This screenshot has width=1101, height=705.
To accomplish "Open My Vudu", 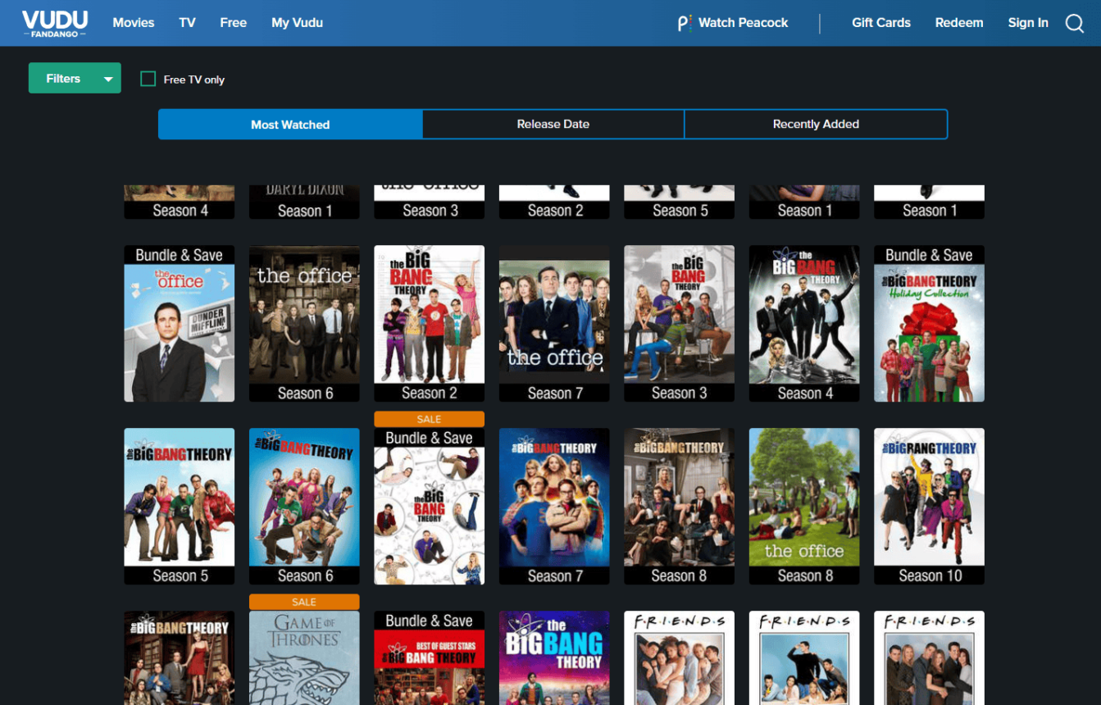I will pos(297,23).
